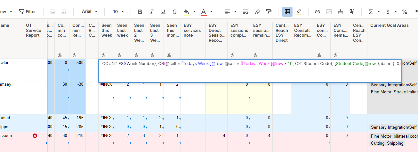Click the Sum functions icon

tap(371, 12)
